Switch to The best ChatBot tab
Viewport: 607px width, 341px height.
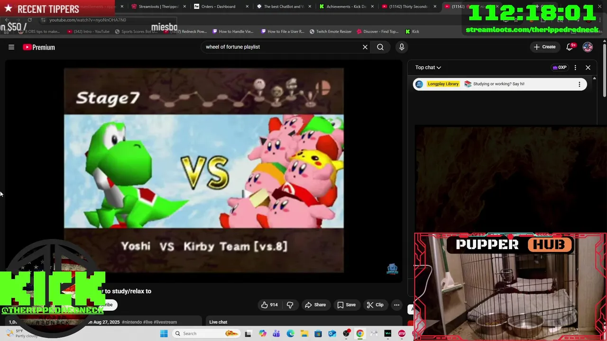(x=283, y=7)
